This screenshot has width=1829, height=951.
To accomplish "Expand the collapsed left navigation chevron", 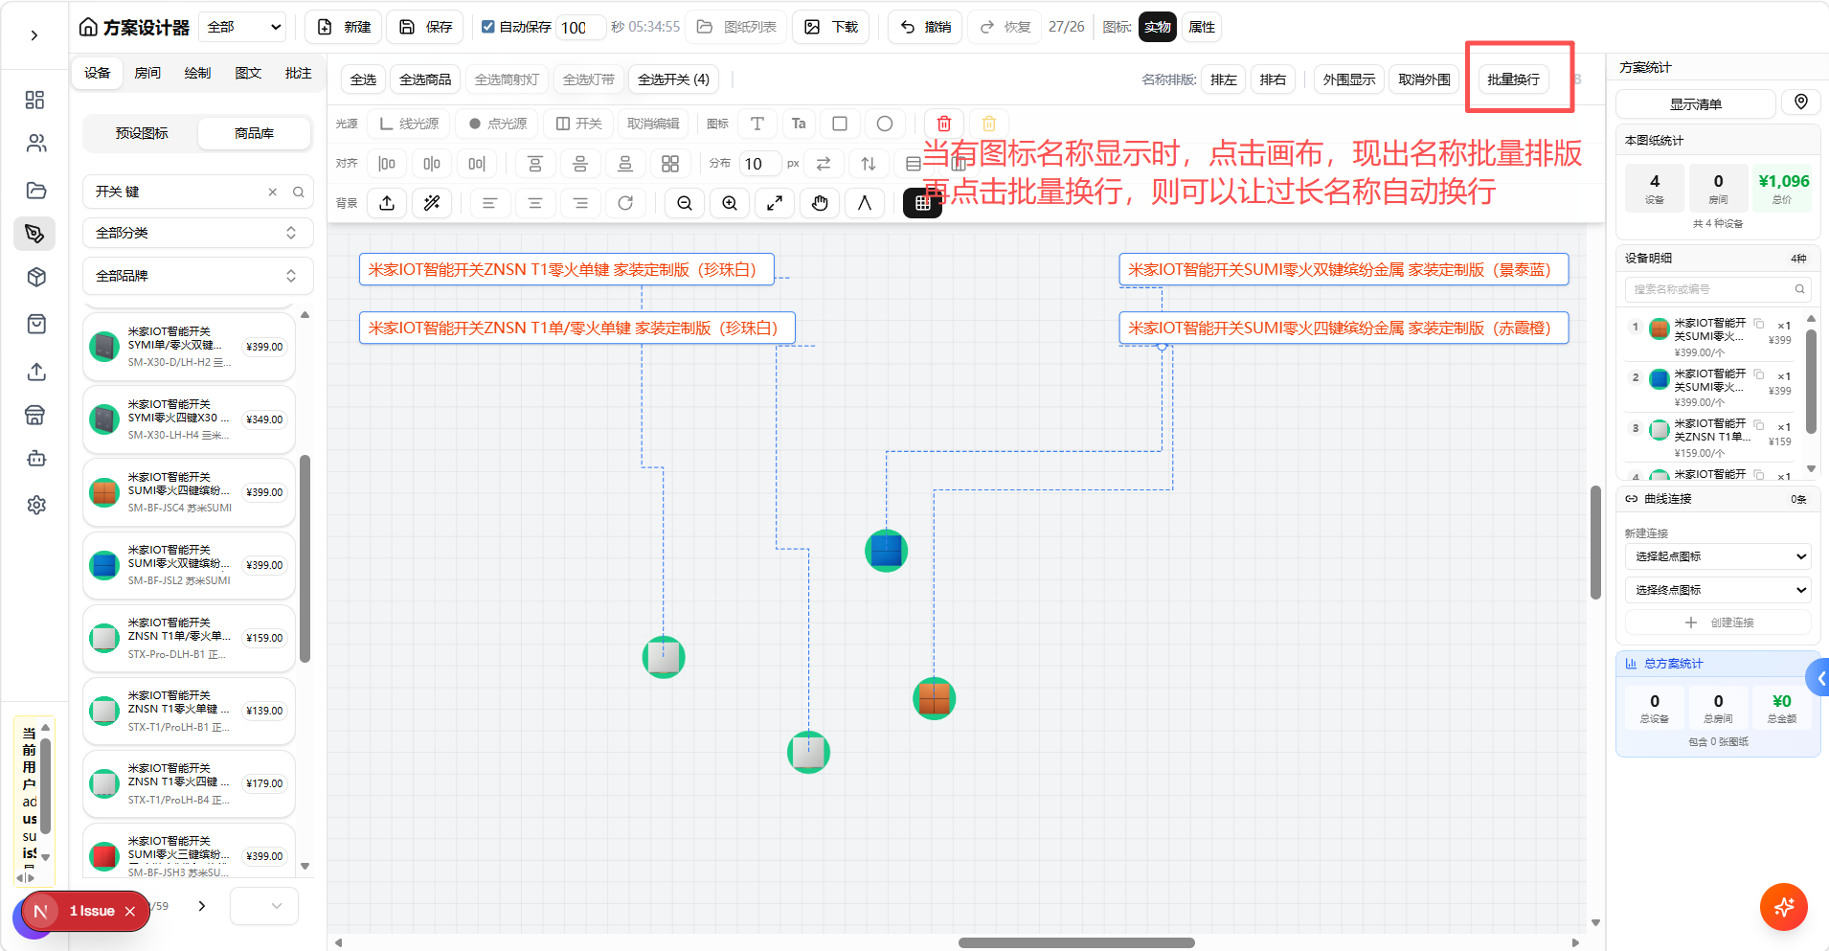I will (34, 35).
